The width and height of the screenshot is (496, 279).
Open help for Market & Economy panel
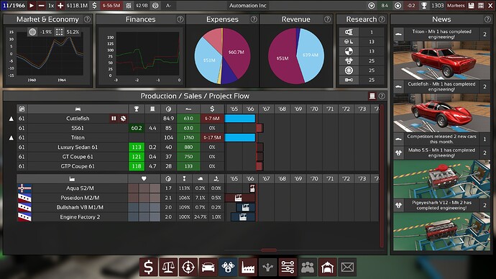pos(87,19)
